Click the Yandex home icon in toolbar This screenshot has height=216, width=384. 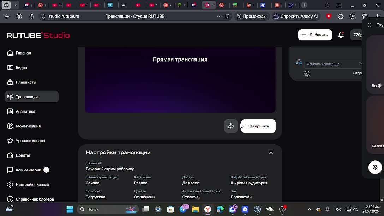(x=19, y=16)
